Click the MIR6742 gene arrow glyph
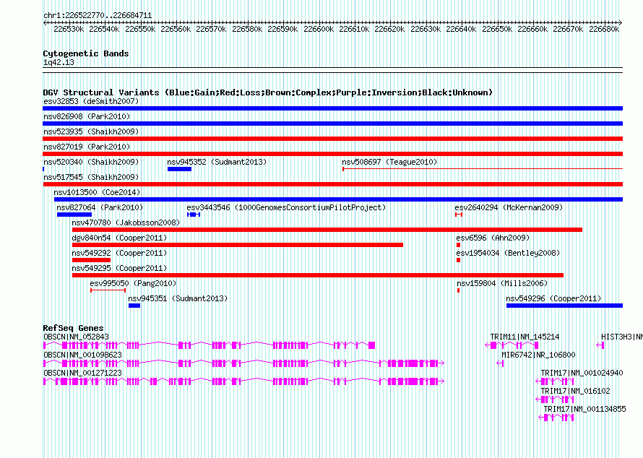Viewport: 643px width, 458px height. (x=500, y=363)
